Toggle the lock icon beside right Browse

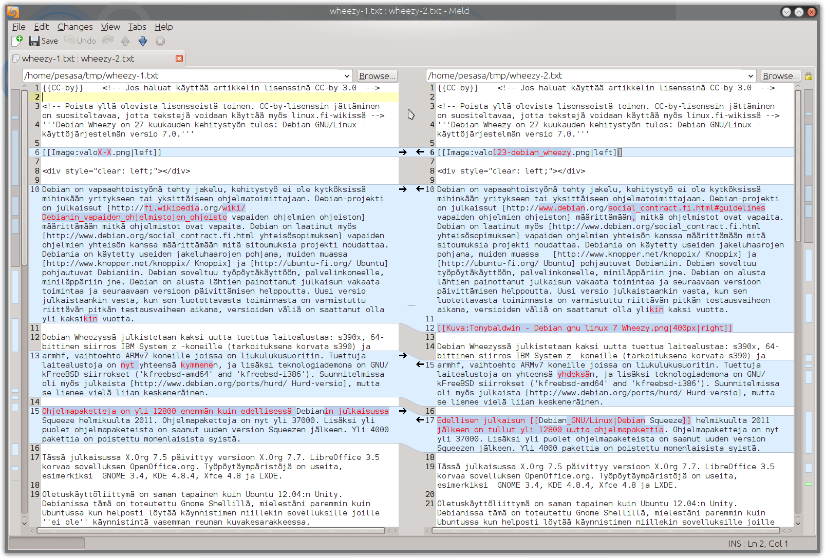809,76
